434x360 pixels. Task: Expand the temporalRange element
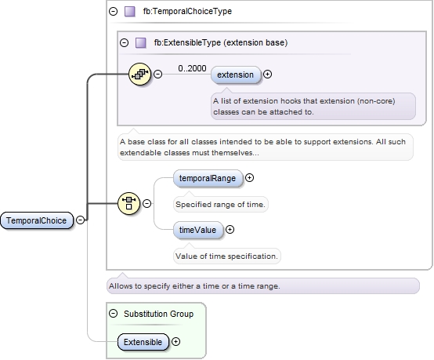249,177
